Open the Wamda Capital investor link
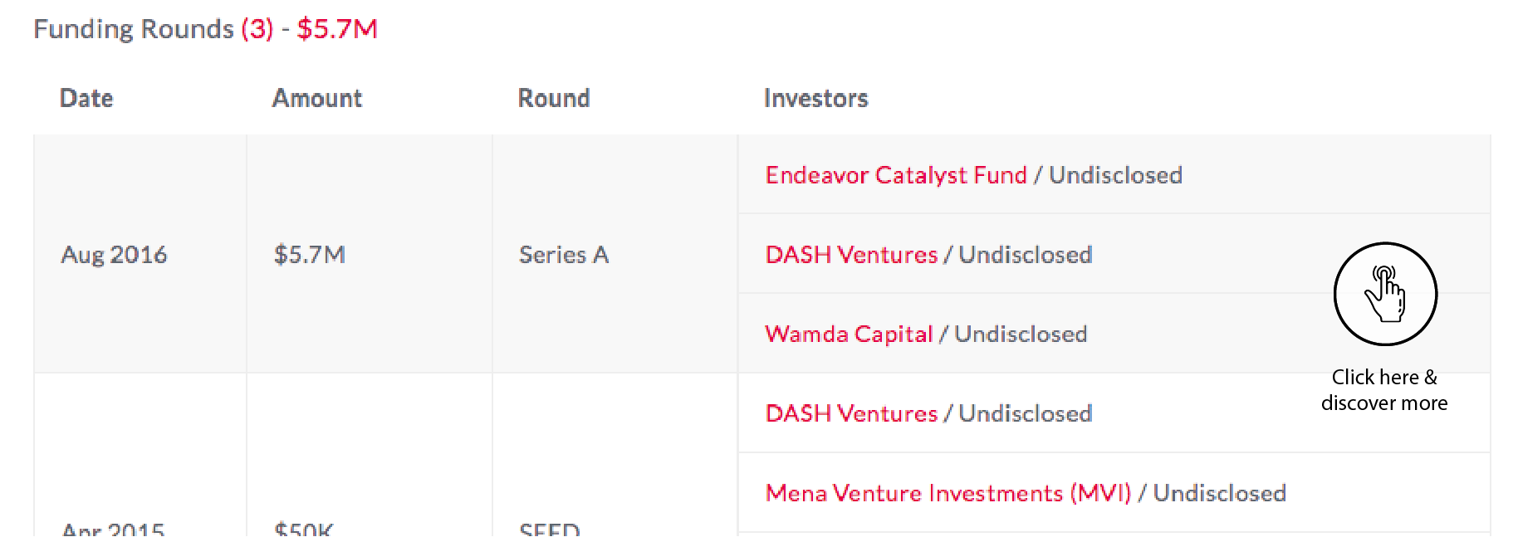 [x=848, y=334]
